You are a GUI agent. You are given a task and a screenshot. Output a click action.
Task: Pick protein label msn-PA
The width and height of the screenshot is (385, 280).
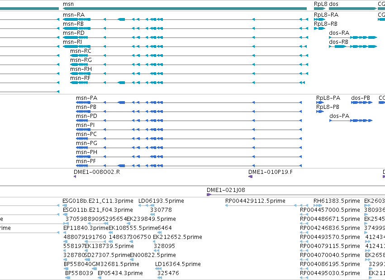87,98
